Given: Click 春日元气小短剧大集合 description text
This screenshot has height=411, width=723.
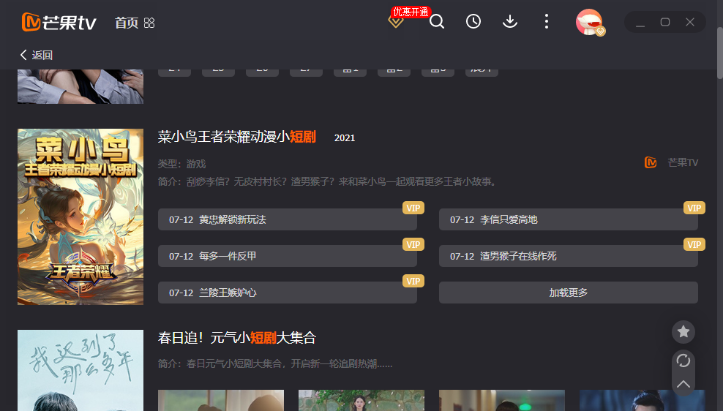Looking at the screenshot, I should click(275, 363).
